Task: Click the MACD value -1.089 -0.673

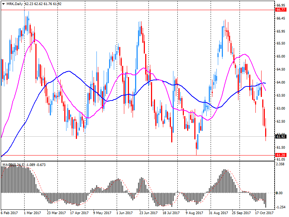Action: click(x=36, y=165)
